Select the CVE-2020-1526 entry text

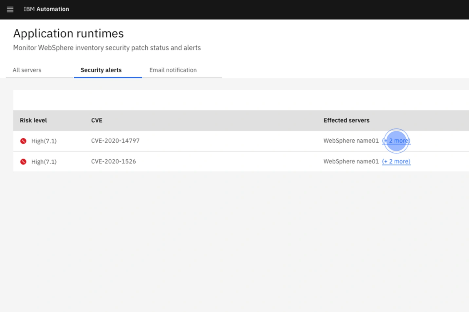113,162
